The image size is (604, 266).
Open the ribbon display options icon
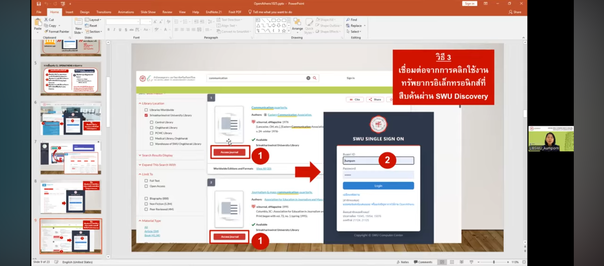point(486,3)
